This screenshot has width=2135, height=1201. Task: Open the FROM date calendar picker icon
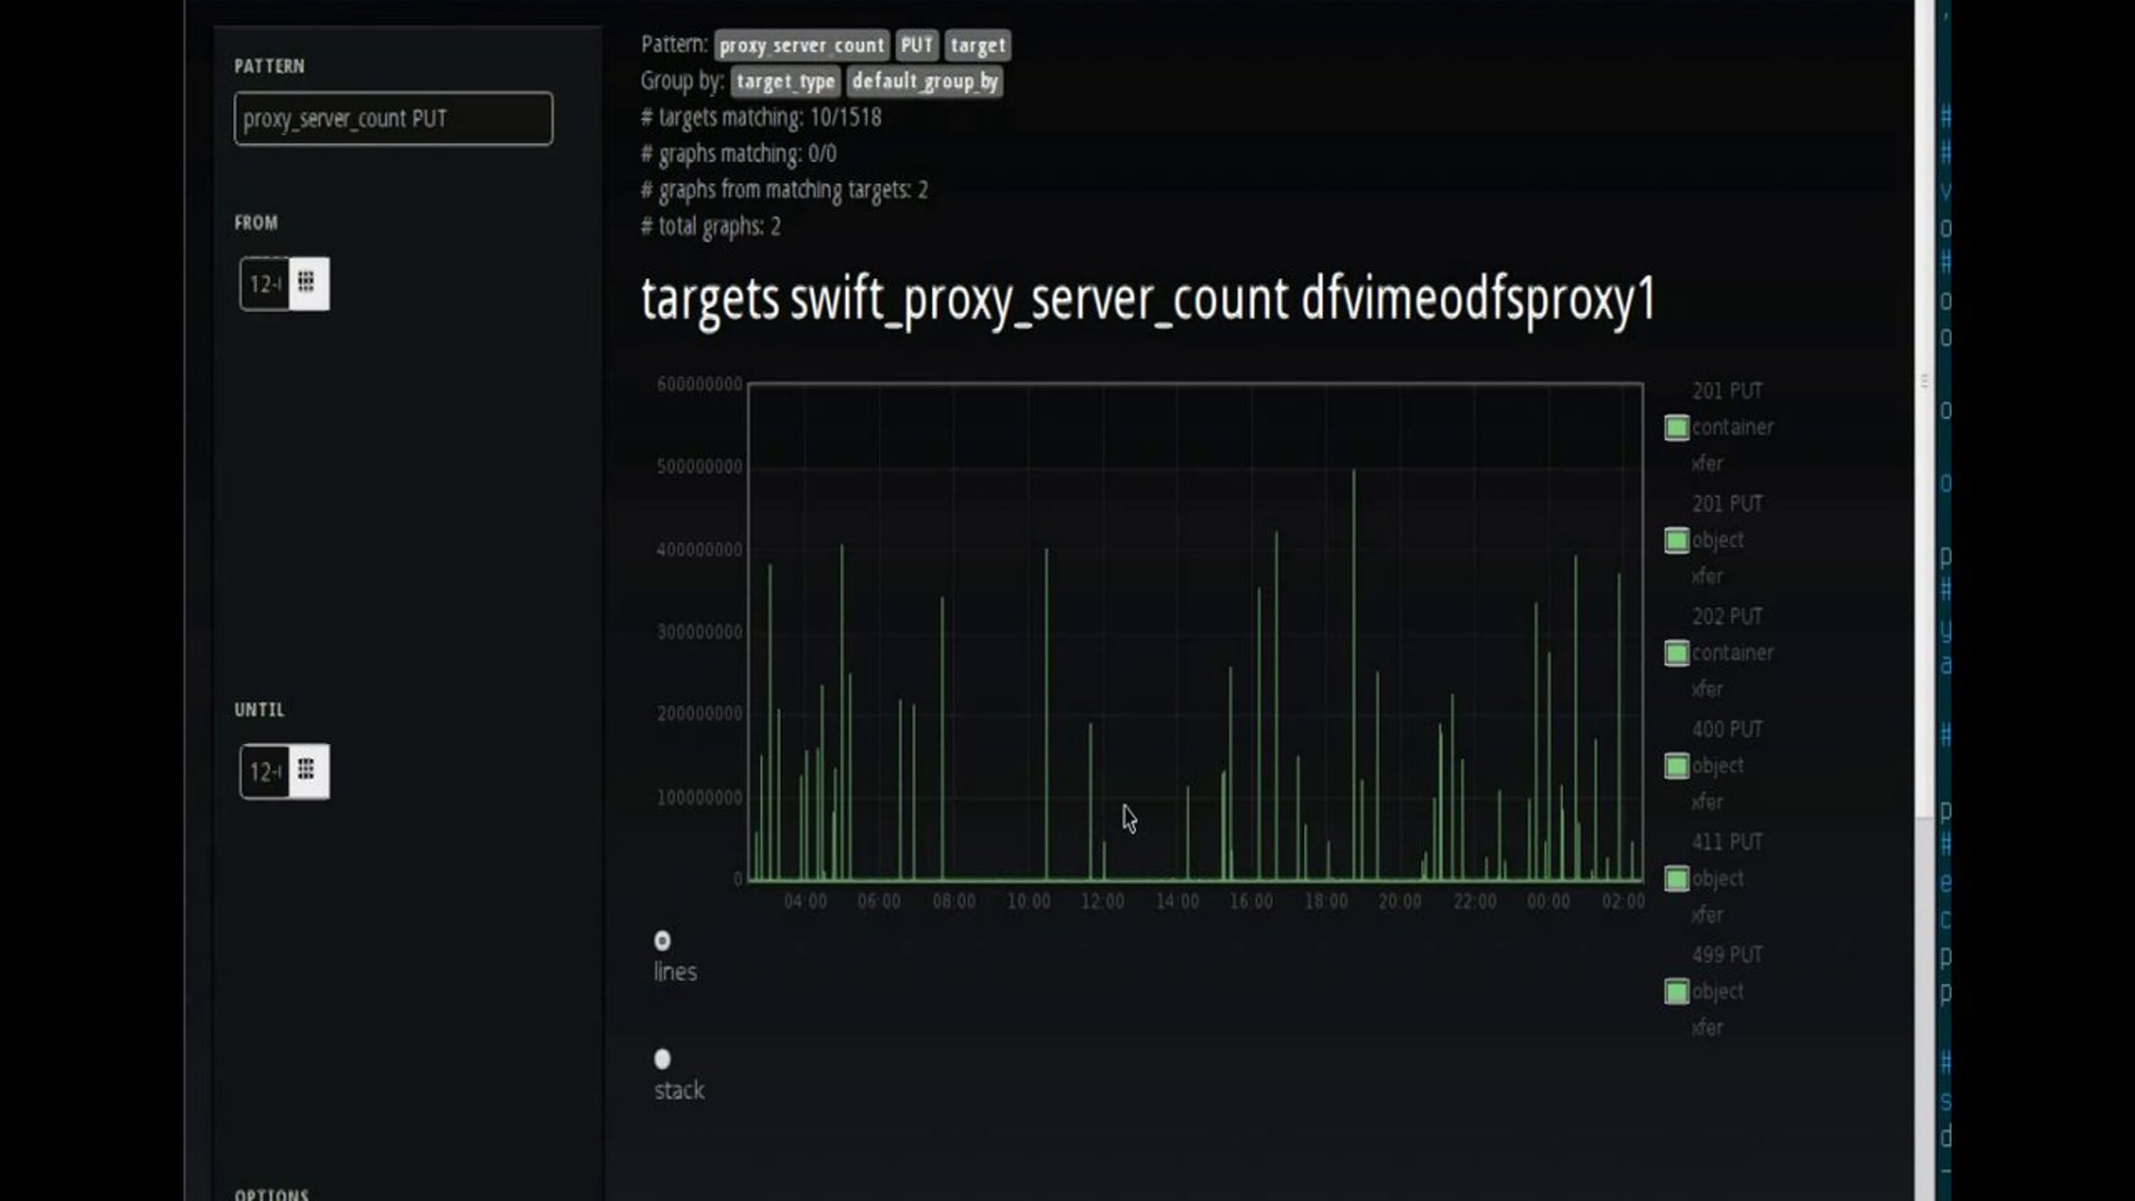309,284
